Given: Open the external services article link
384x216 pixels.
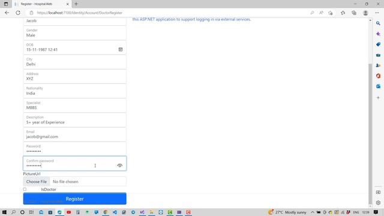Looking at the screenshot, I should pyautogui.click(x=191, y=19).
